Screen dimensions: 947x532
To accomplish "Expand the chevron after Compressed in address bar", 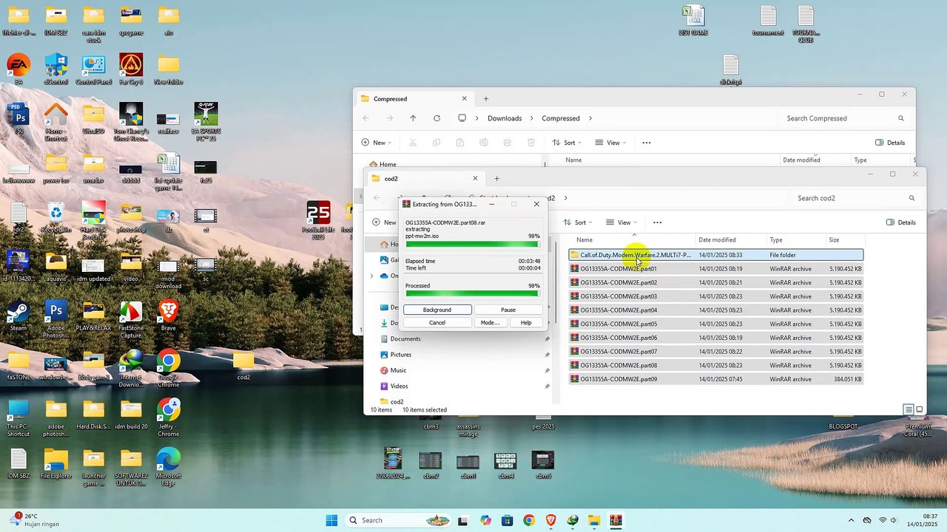I will point(590,118).
